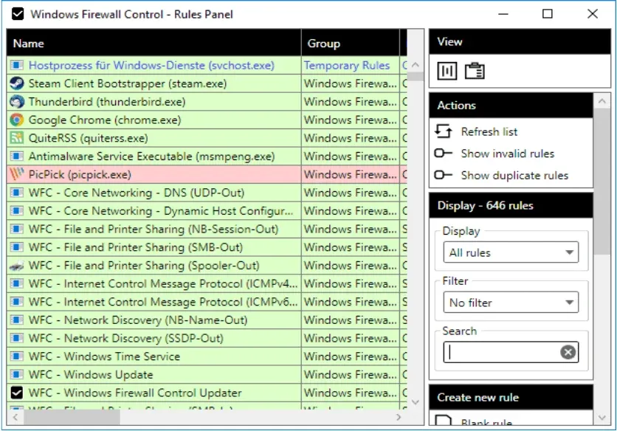Click the Steam Client Bootstrapper icon
617x431 pixels.
pyautogui.click(x=16, y=83)
